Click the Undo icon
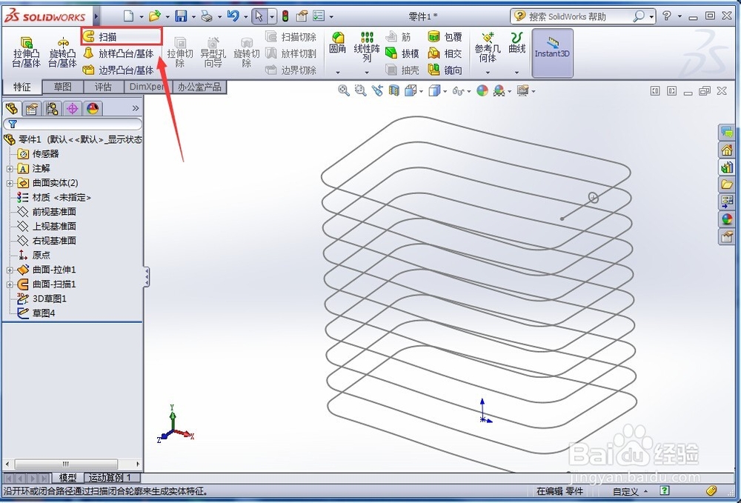Screen dimensions: 741x503 pyautogui.click(x=233, y=16)
